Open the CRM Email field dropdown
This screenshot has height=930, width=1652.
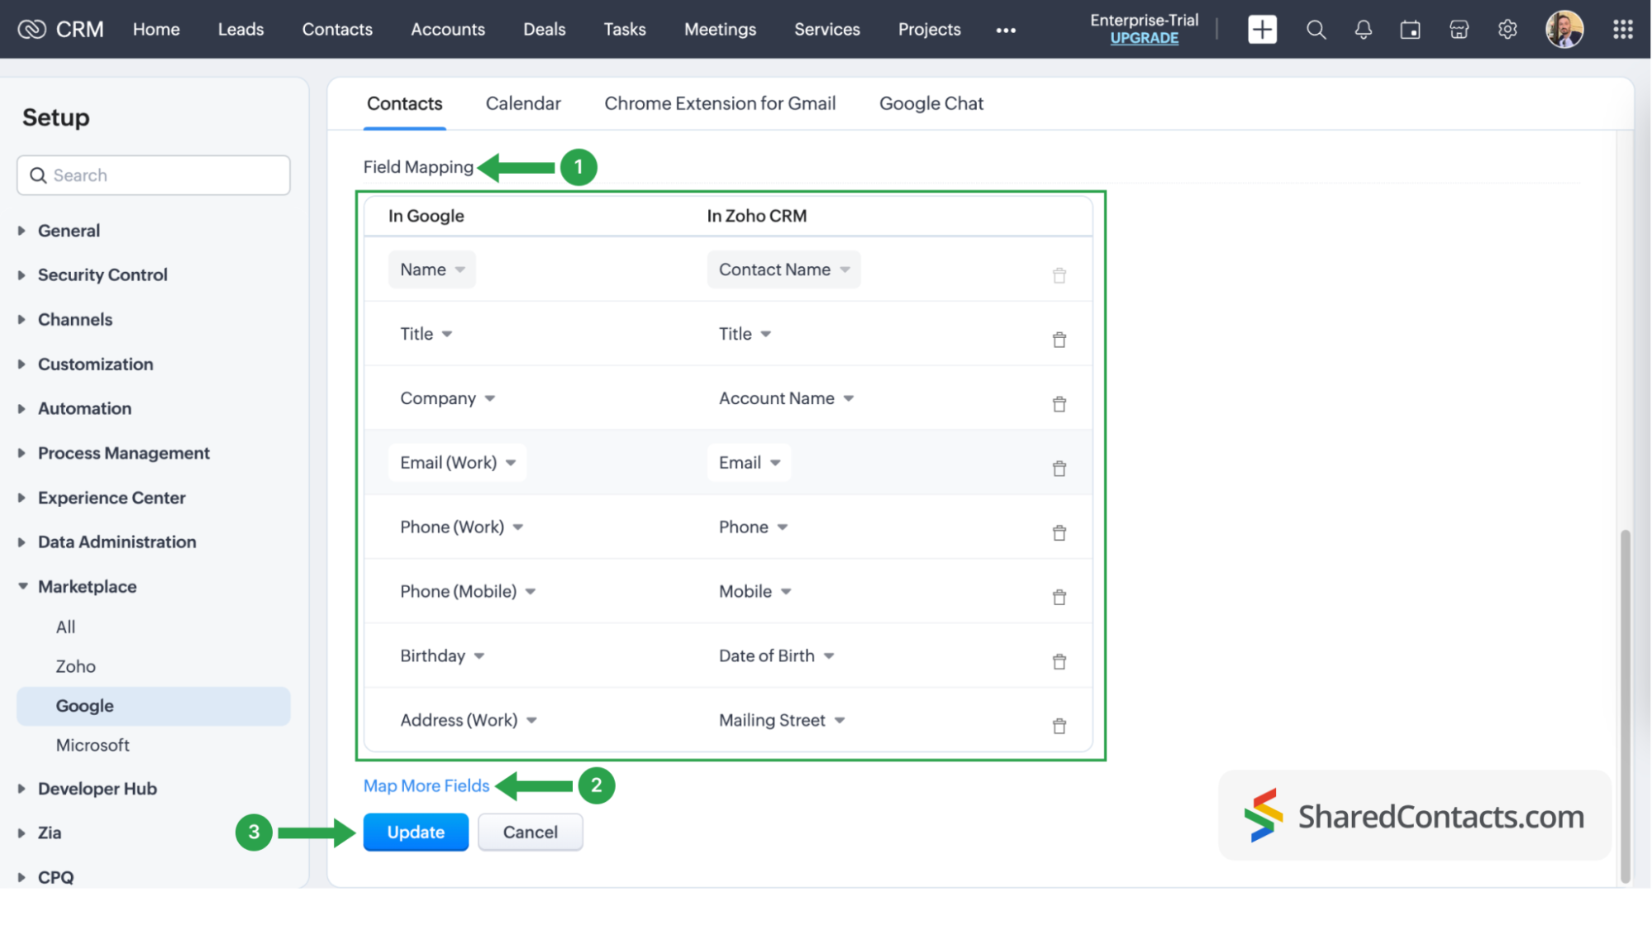[x=749, y=462]
